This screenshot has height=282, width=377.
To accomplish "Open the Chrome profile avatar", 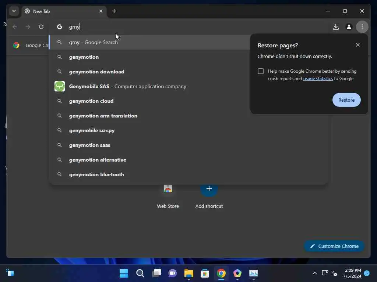I will (349, 27).
